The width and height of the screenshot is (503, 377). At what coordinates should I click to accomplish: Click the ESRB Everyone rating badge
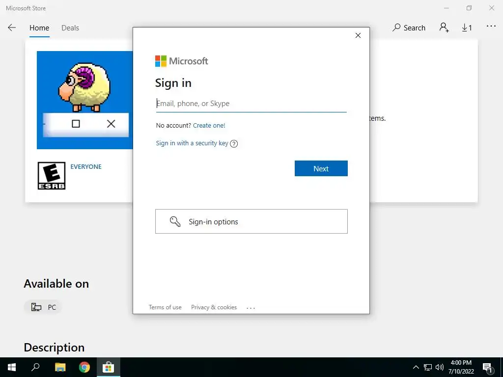[52, 176]
